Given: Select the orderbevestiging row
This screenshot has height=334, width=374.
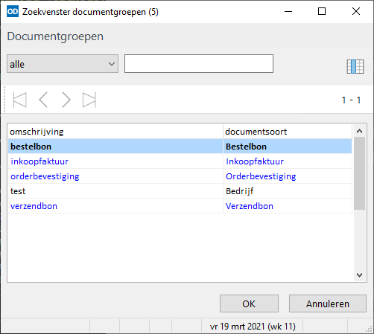Looking at the screenshot, I should (x=180, y=176).
